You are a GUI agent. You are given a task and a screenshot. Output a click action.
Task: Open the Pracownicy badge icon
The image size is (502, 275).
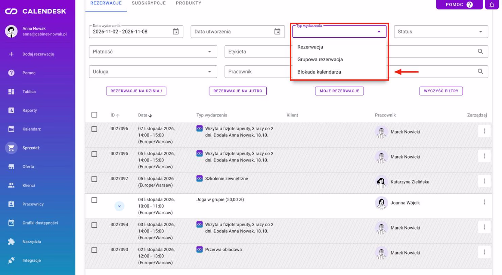coord(11,204)
